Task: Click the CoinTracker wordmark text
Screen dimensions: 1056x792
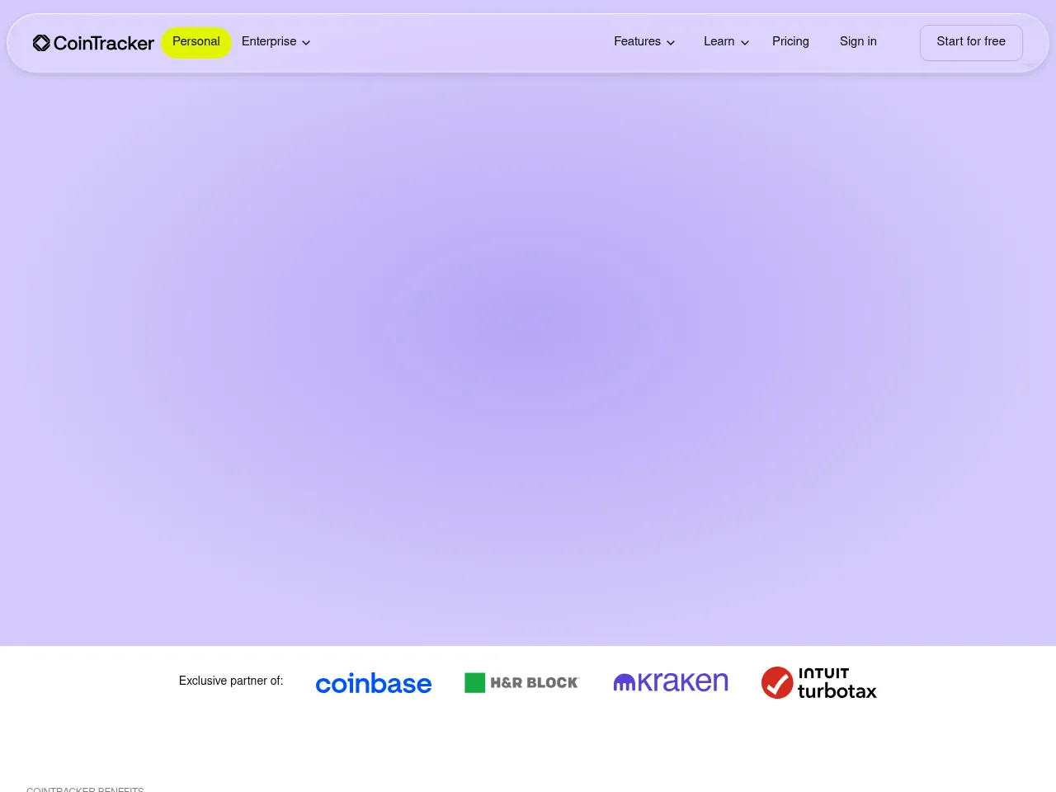Action: tap(104, 42)
